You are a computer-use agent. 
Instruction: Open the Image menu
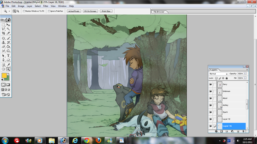(21, 6)
